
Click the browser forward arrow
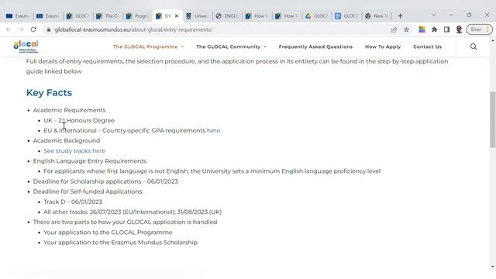(x=21, y=29)
